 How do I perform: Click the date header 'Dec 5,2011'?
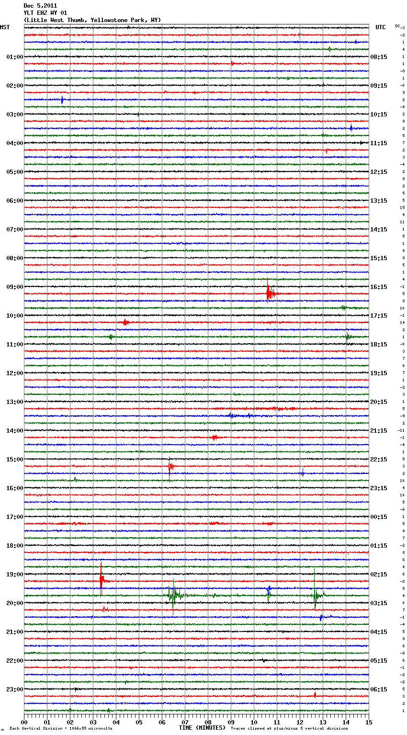(40, 6)
